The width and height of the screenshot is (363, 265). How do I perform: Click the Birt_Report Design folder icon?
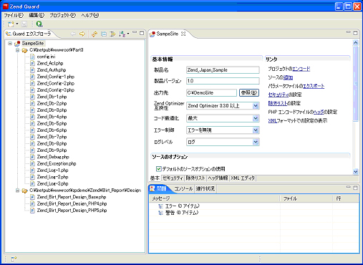click(x=24, y=191)
